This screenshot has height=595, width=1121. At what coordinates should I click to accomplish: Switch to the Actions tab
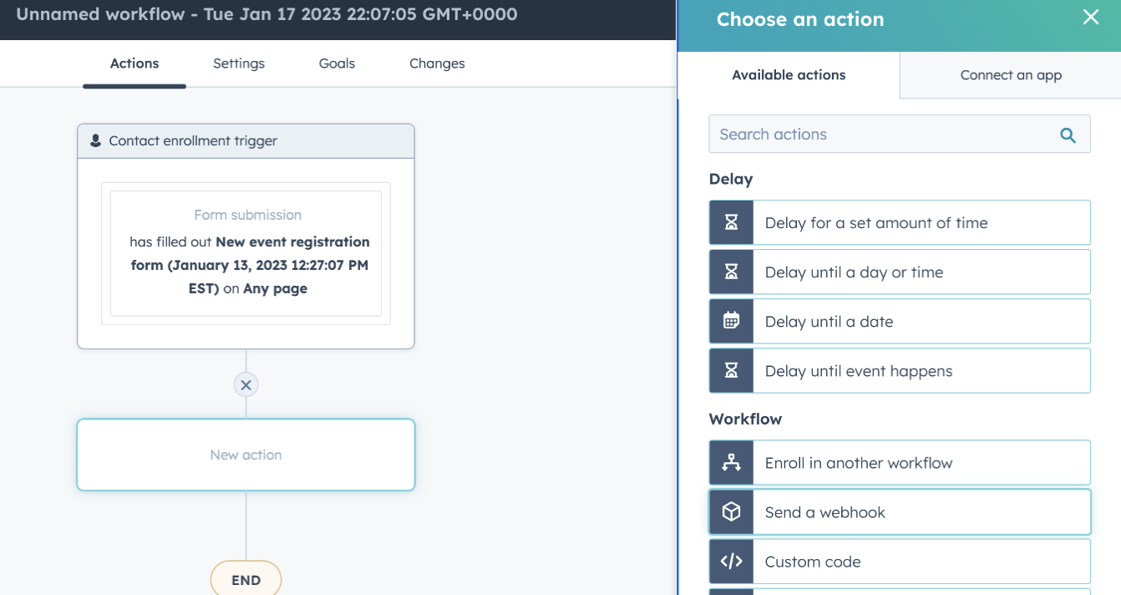pyautogui.click(x=134, y=64)
